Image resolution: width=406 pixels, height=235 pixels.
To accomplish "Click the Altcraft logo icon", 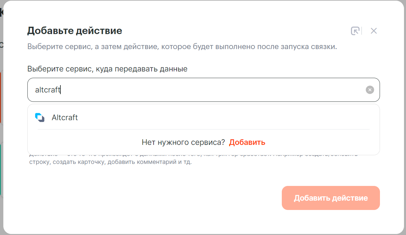I will (x=40, y=117).
